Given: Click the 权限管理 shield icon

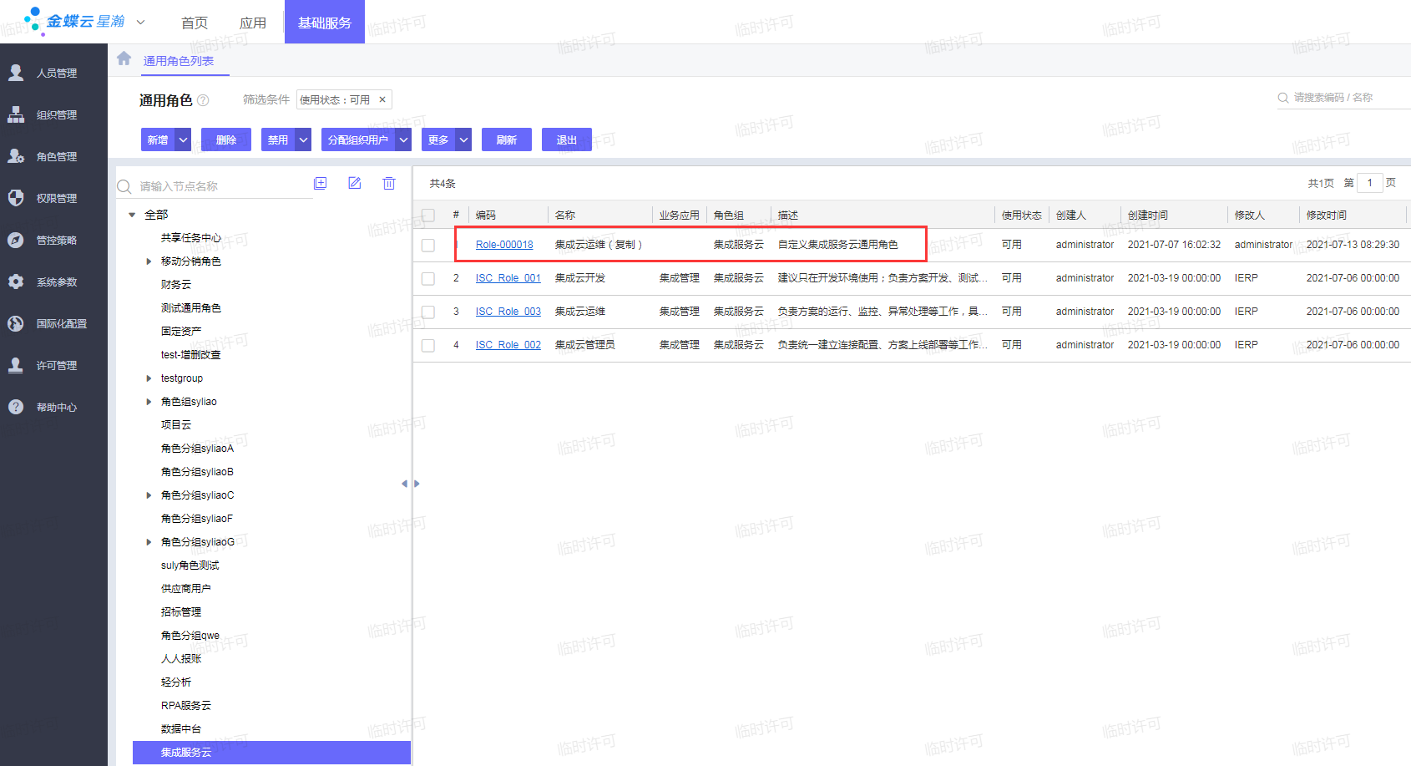Looking at the screenshot, I should coord(16,198).
